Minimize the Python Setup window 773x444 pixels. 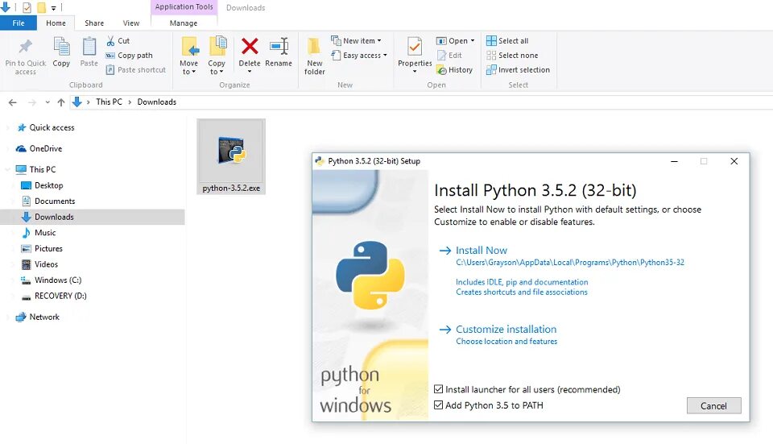[674, 161]
